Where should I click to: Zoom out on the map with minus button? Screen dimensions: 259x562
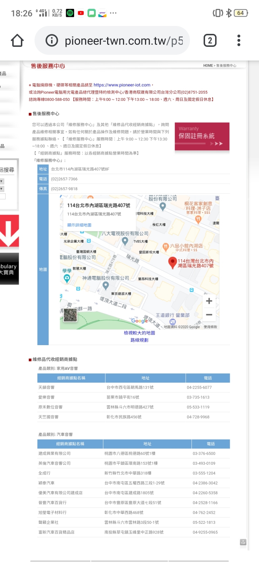[209, 315]
